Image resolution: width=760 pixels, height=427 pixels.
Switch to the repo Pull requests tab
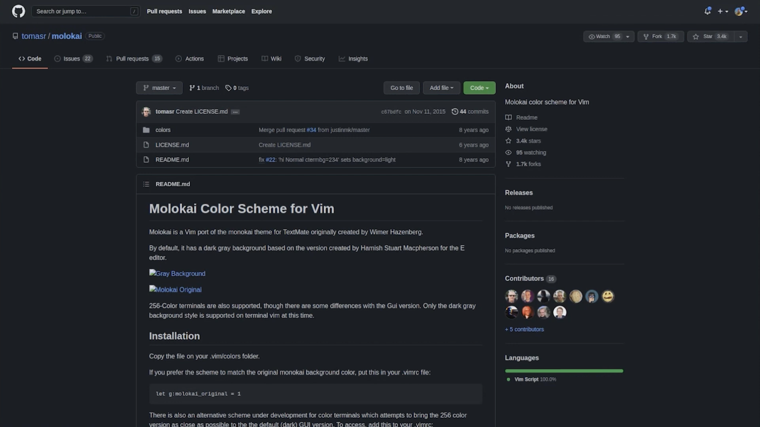134,59
